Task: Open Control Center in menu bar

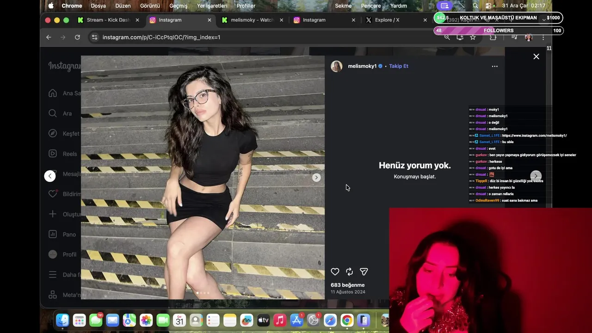Action: point(489,6)
